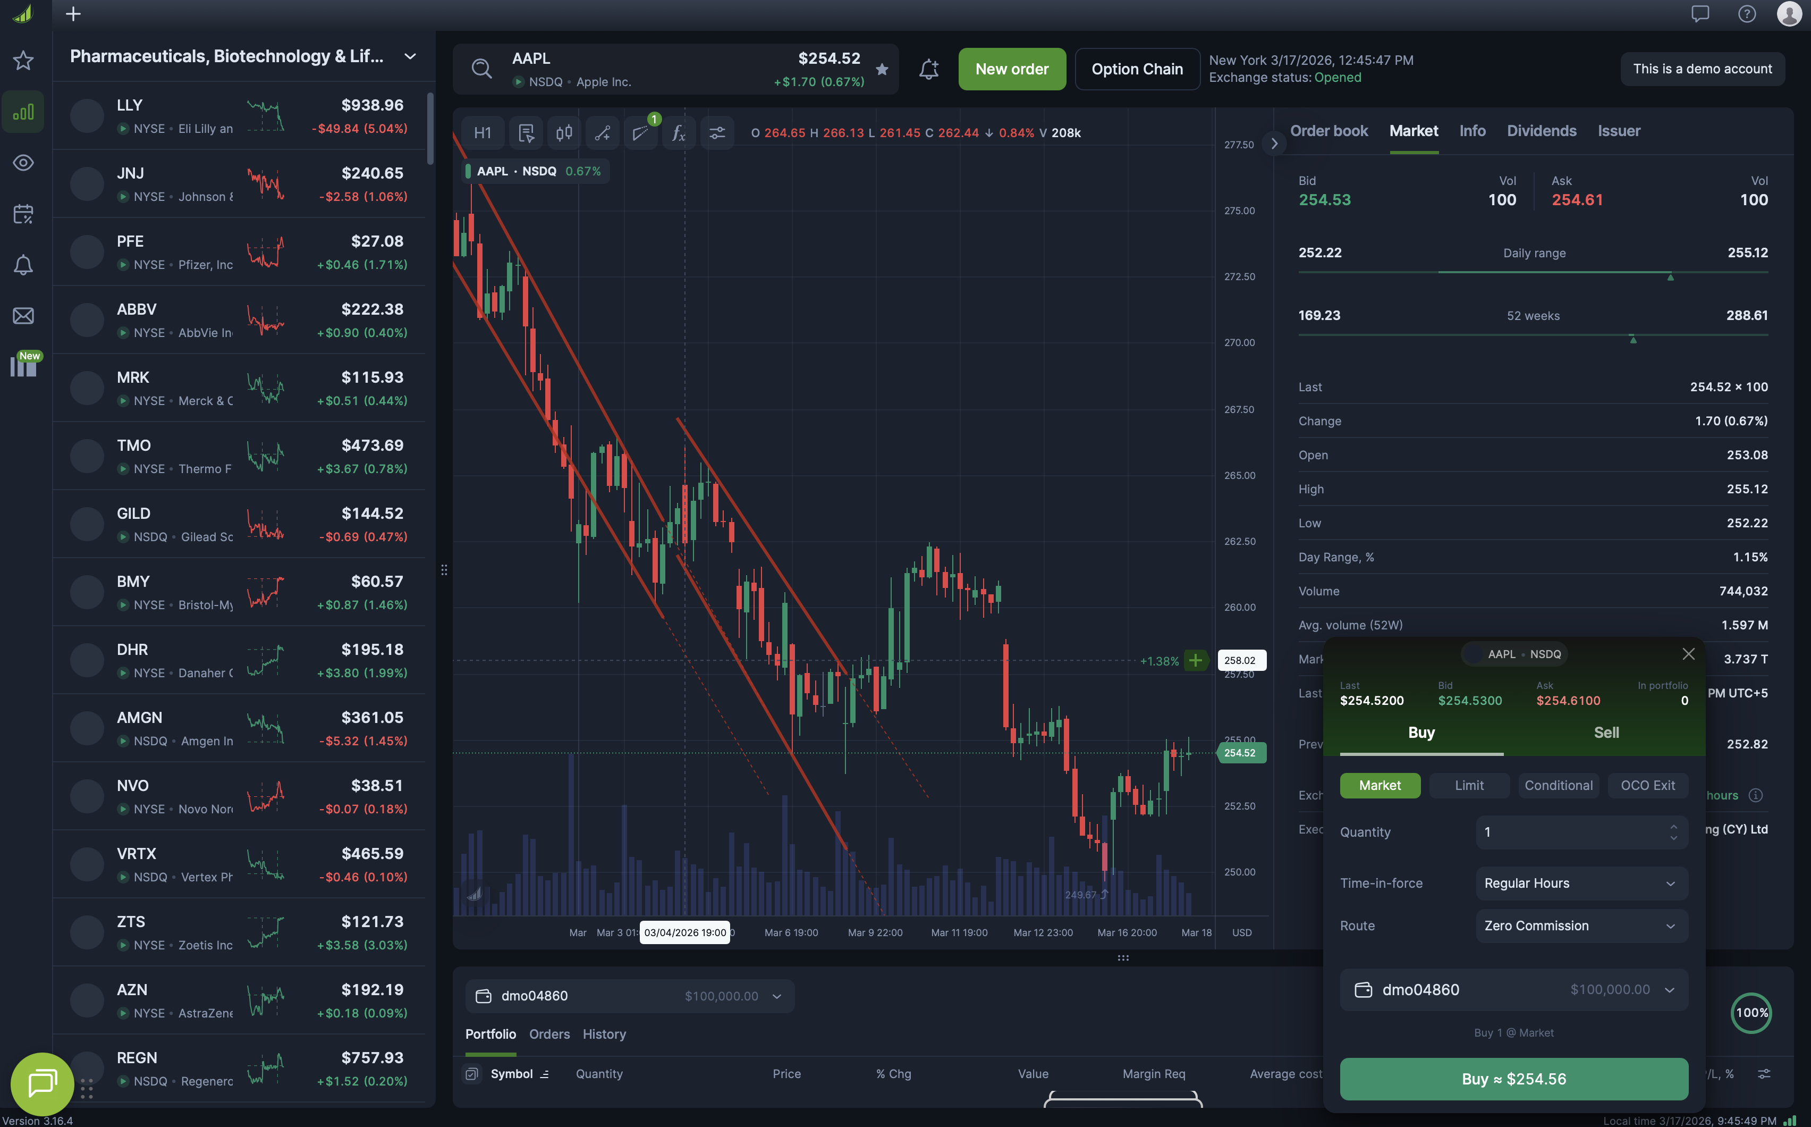Toggle AAPL favorite star
This screenshot has width=1811, height=1127.
[x=882, y=69]
